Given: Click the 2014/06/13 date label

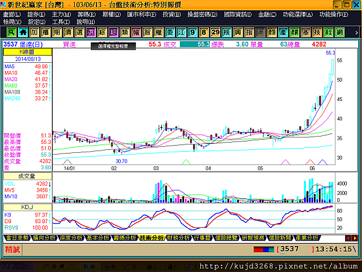Looking at the screenshot, I should click(28, 59).
